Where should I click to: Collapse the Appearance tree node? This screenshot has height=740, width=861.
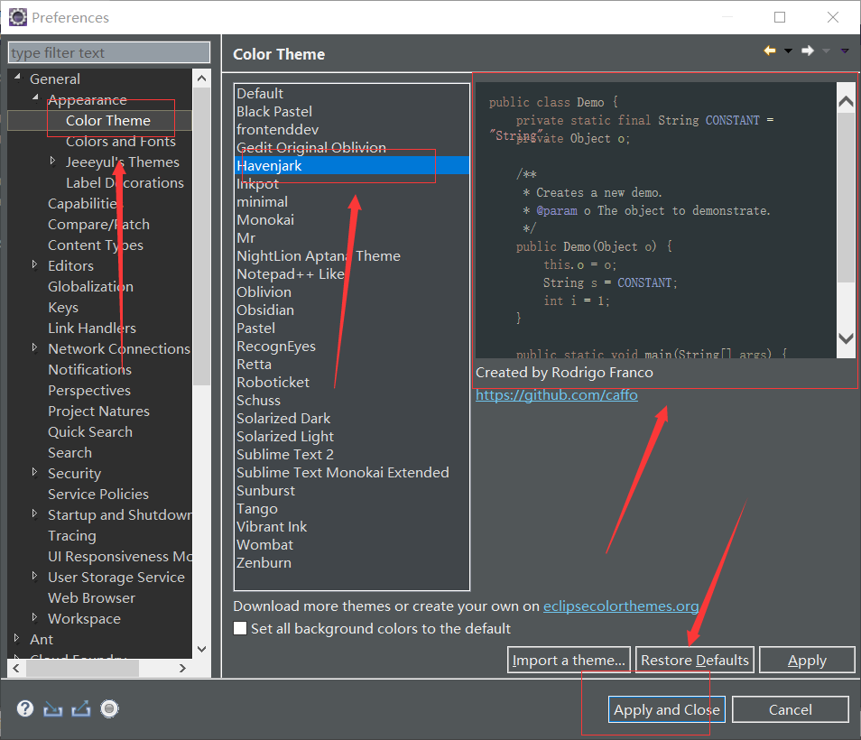36,97
